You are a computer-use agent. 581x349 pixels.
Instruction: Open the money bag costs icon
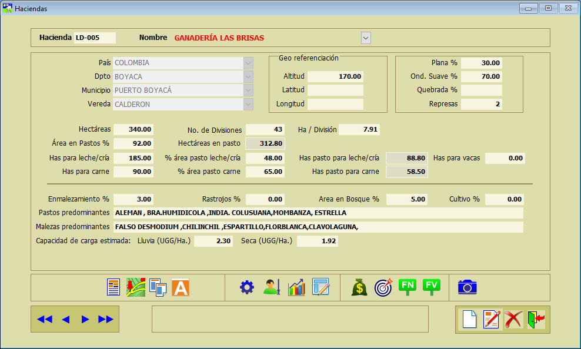[359, 287]
